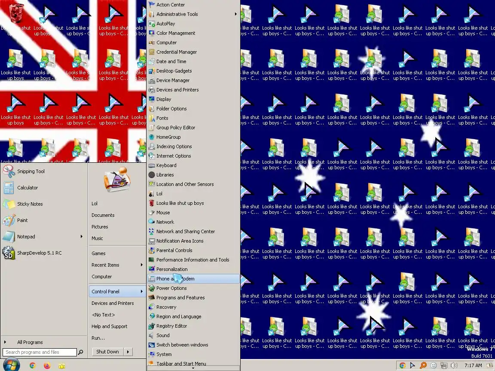Open HomeGroup settings
This screenshot has height=371, width=495.
[193, 137]
